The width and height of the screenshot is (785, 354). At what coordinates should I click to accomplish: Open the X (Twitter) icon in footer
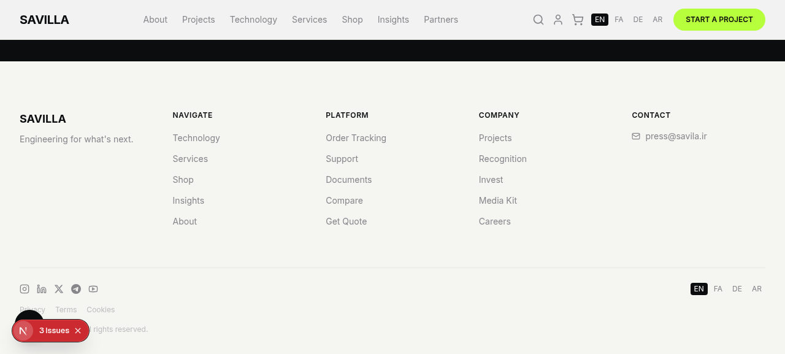(59, 289)
